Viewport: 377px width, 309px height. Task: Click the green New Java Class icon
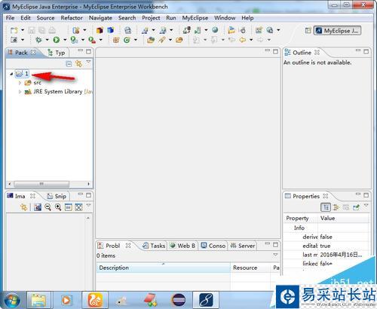point(127,40)
